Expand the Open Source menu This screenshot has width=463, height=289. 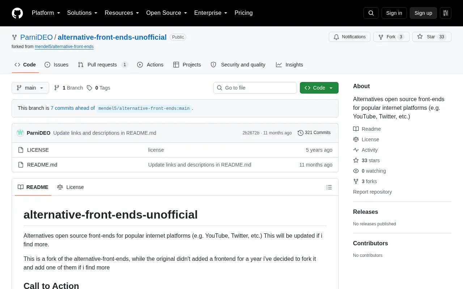coord(166,13)
